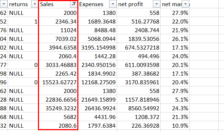Expand the returns column filter dropdown
The width and height of the screenshot is (224, 132).
35,4
